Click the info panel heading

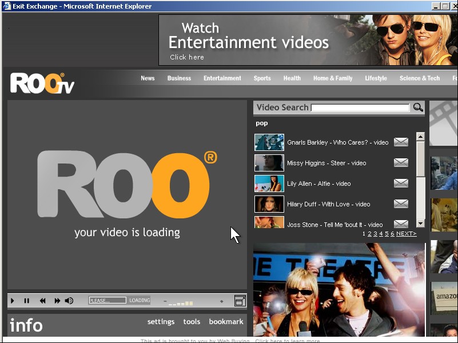click(26, 325)
